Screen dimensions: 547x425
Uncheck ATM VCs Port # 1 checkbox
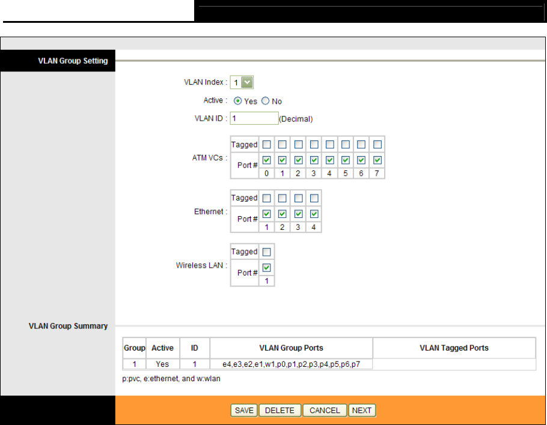283,160
